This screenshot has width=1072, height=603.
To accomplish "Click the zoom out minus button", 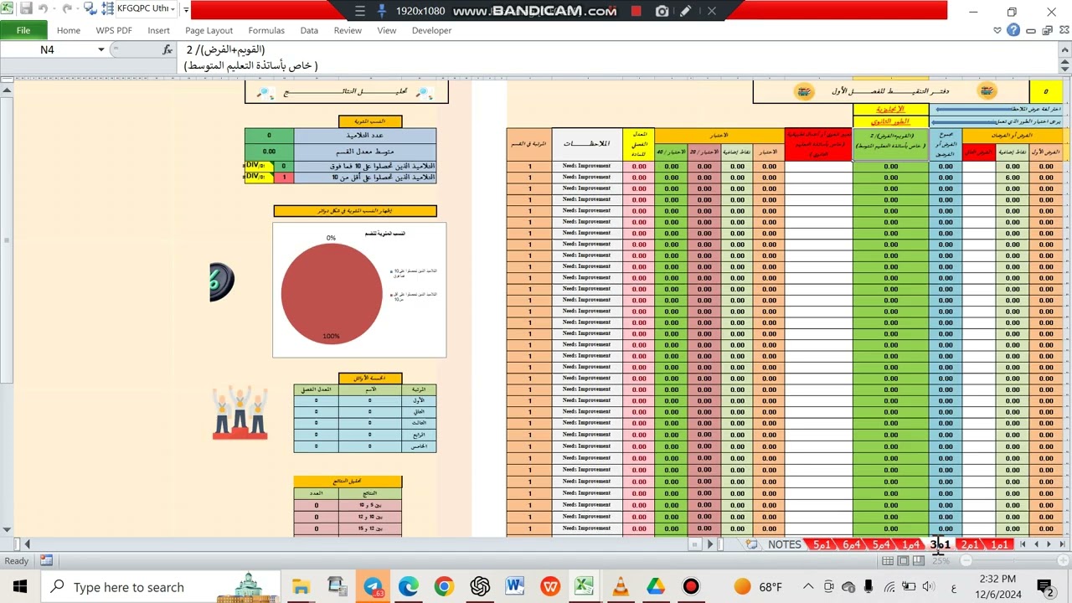I will [x=966, y=561].
